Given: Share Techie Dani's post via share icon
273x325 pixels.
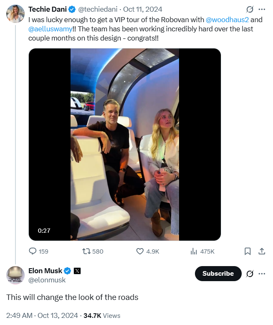Looking at the screenshot, I should [262, 251].
